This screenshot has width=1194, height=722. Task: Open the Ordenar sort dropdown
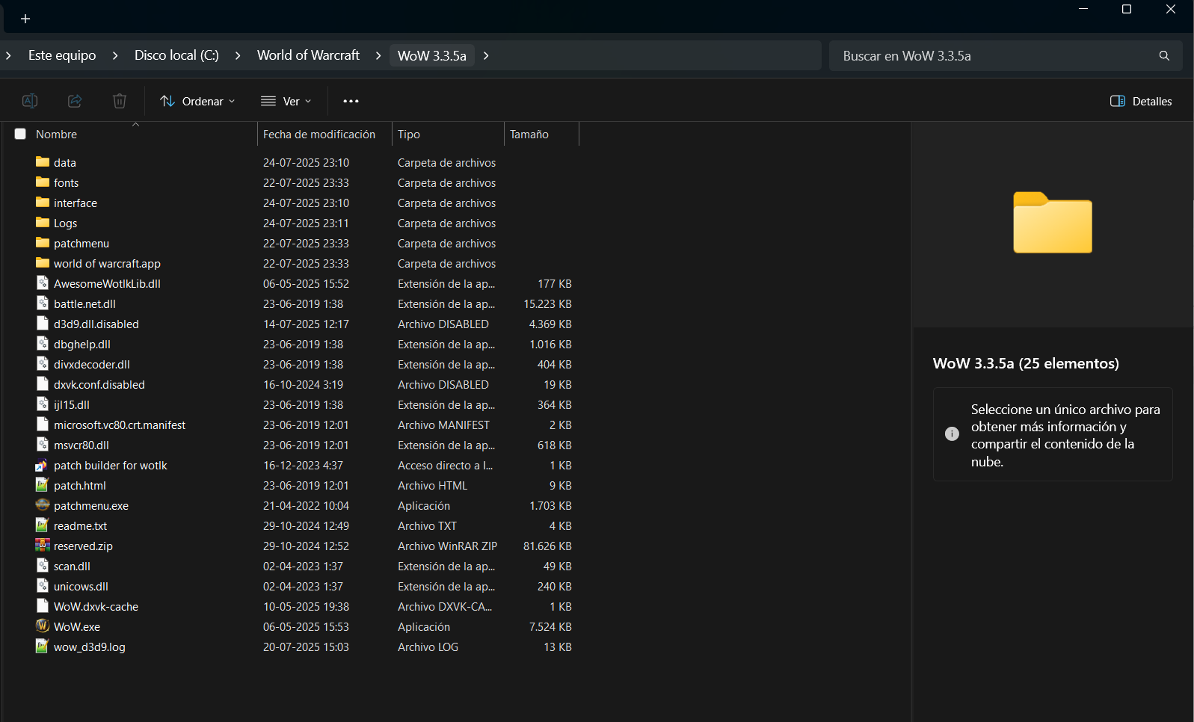(197, 101)
